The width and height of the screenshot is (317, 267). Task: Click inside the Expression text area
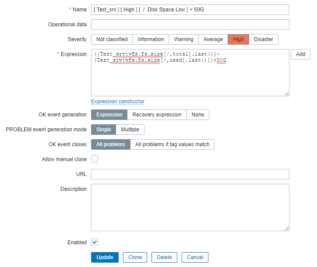coord(190,73)
